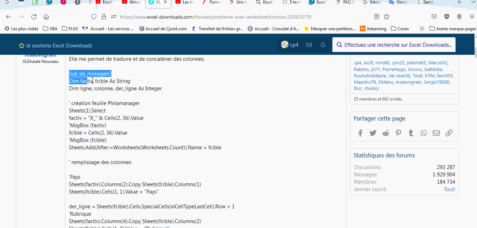Share this page on Tumblr
This screenshot has height=228, width=477.
pyautogui.click(x=411, y=133)
